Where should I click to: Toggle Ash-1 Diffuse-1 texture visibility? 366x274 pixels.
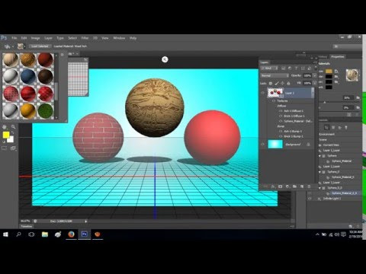point(281,111)
